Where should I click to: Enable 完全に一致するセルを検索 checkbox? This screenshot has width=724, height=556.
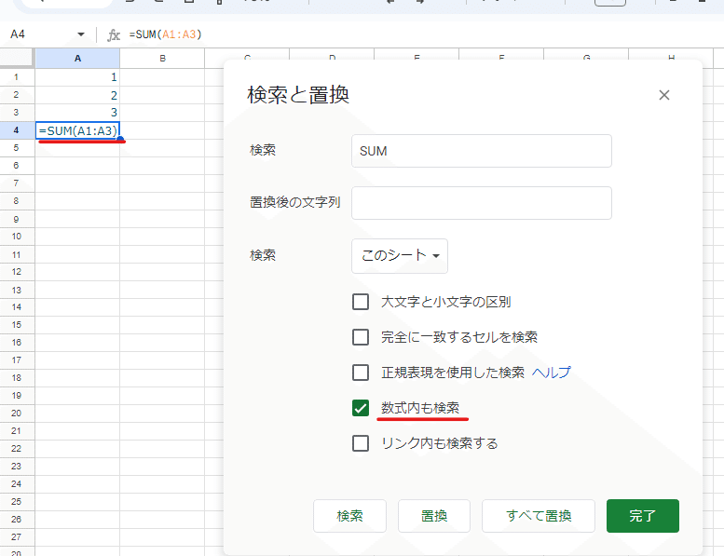click(361, 337)
